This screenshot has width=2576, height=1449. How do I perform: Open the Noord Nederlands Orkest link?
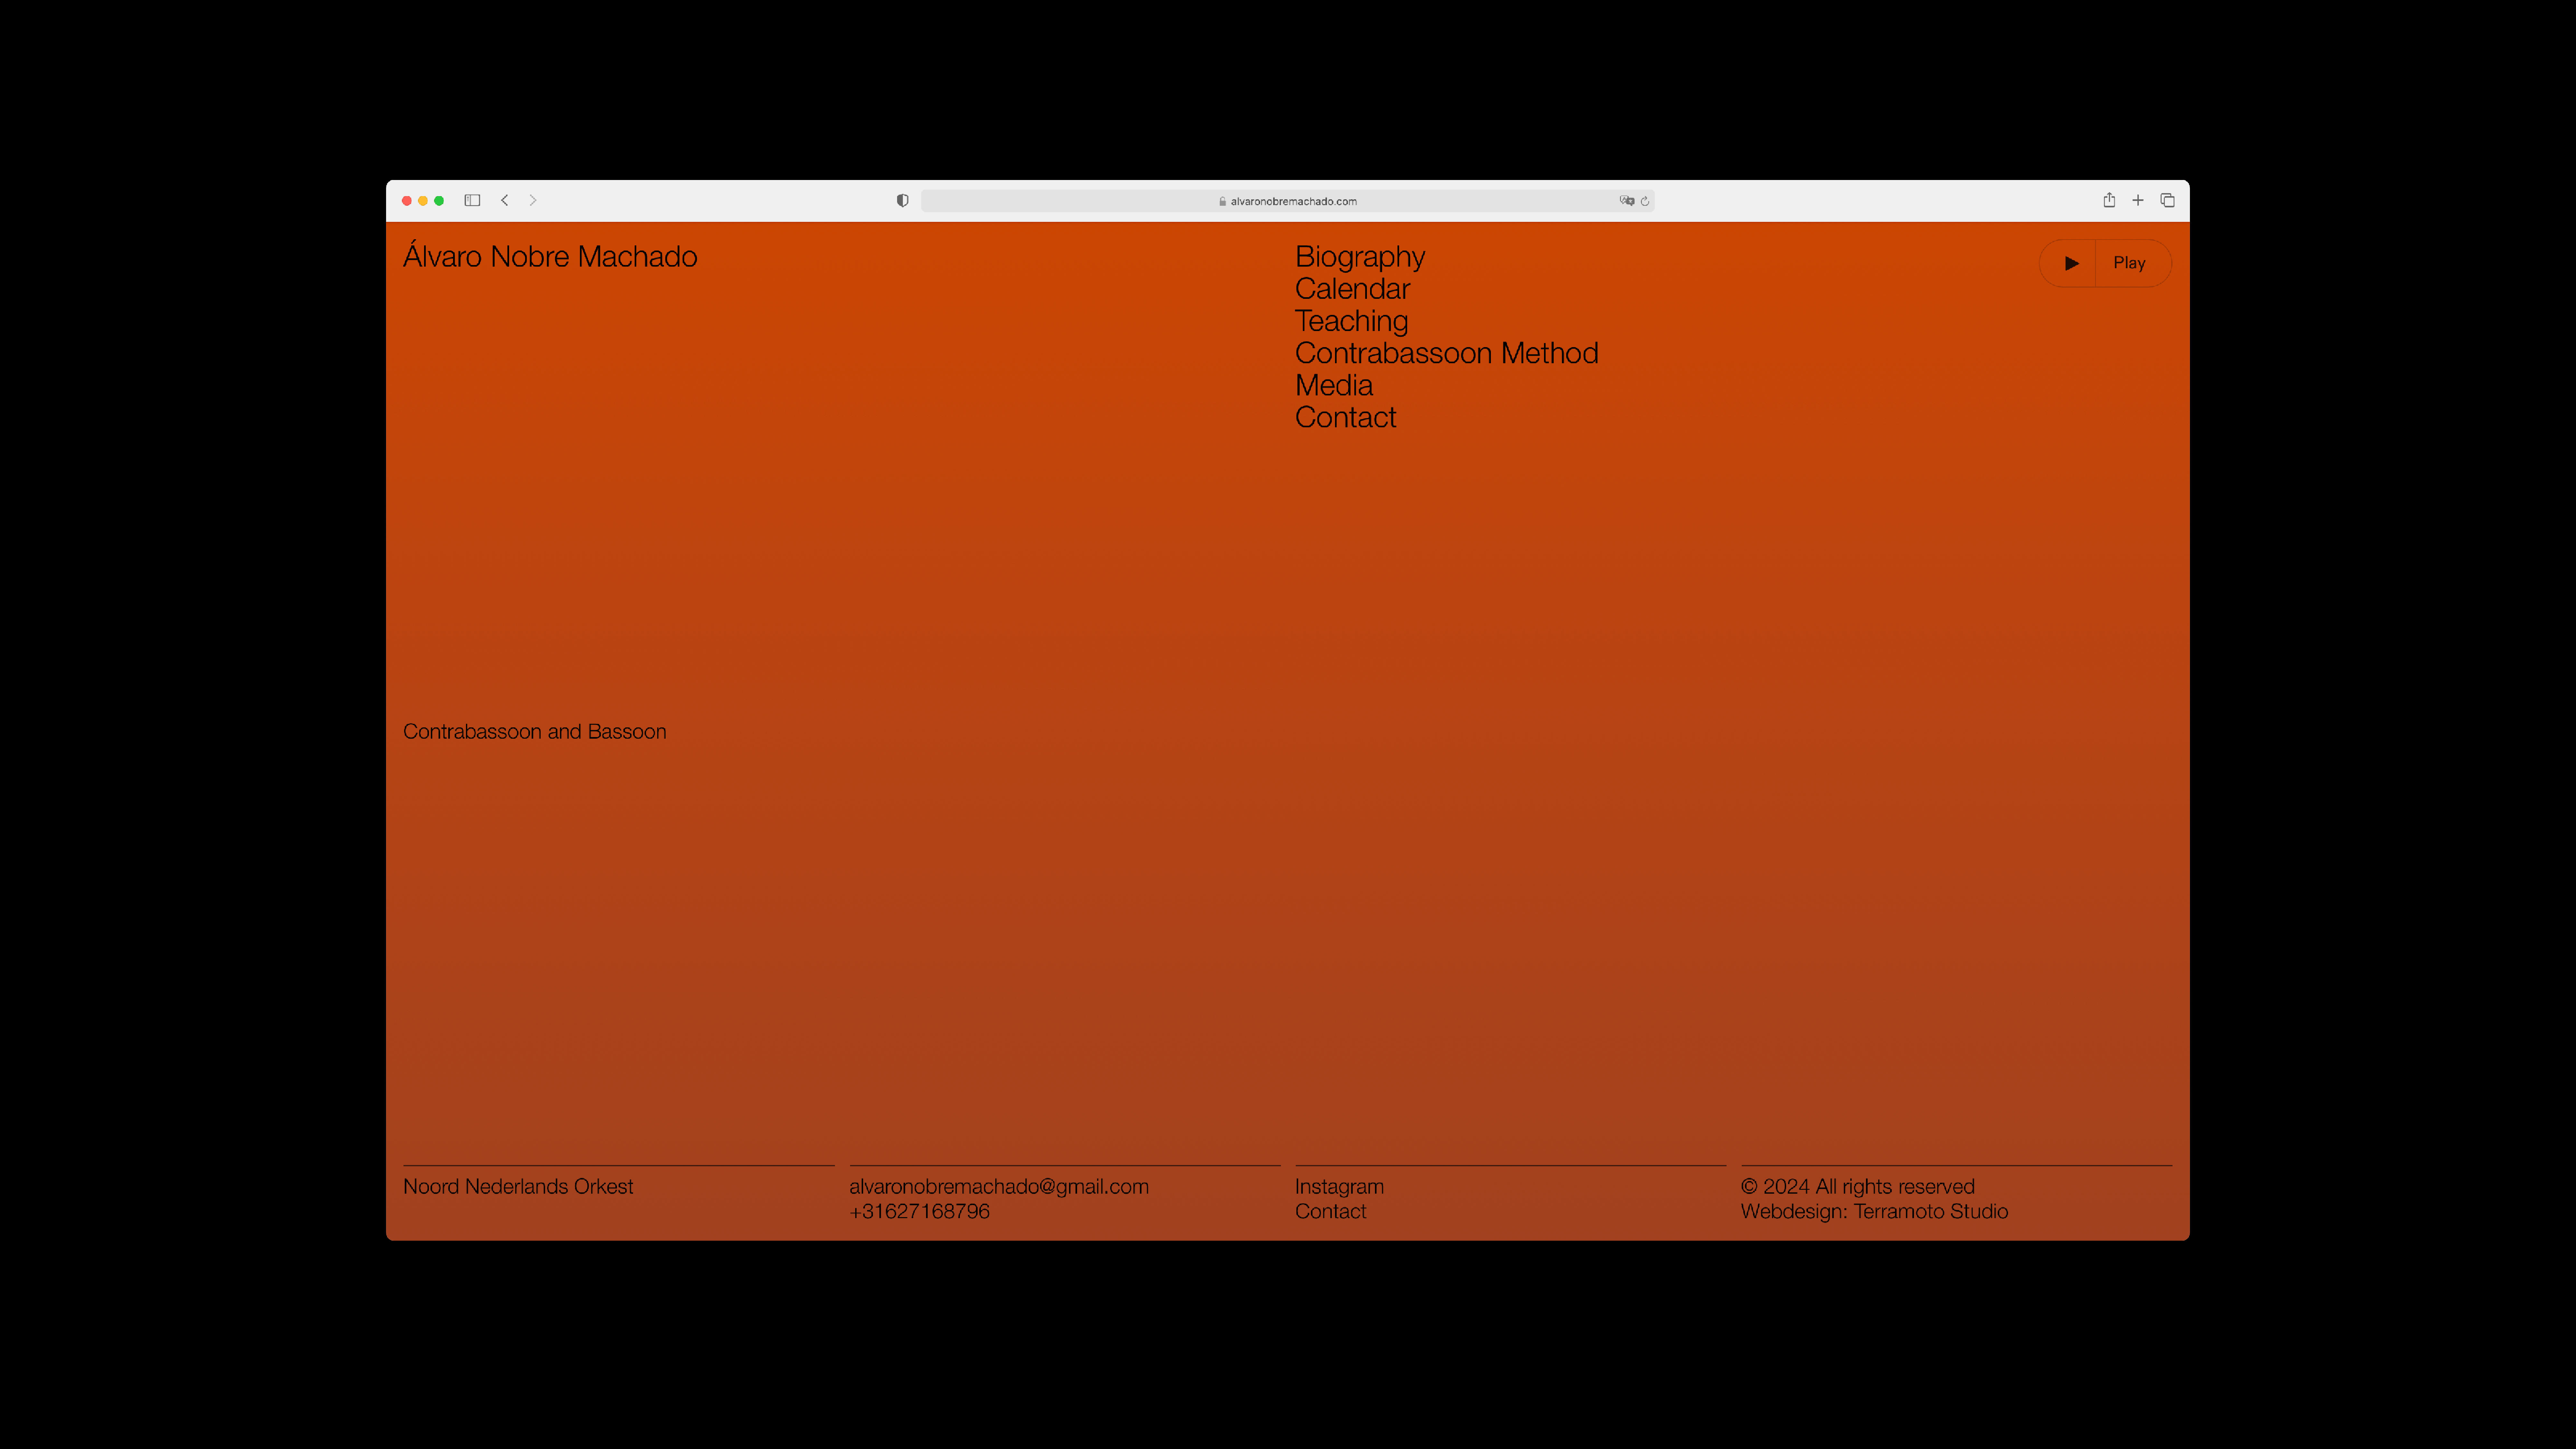coord(518,1186)
